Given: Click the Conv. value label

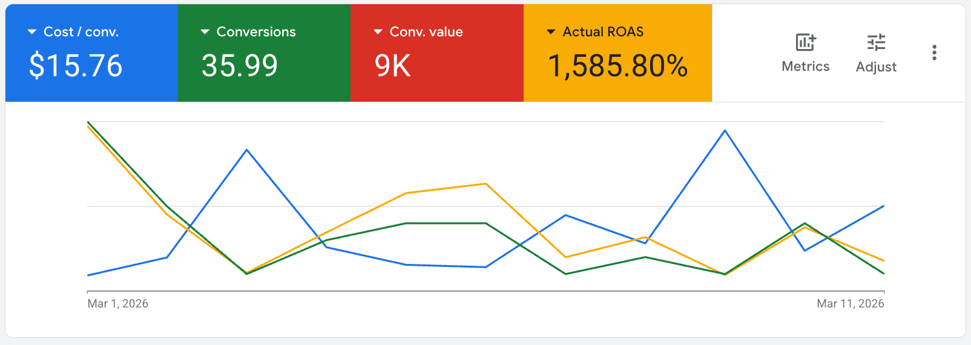Looking at the screenshot, I should click(x=426, y=32).
